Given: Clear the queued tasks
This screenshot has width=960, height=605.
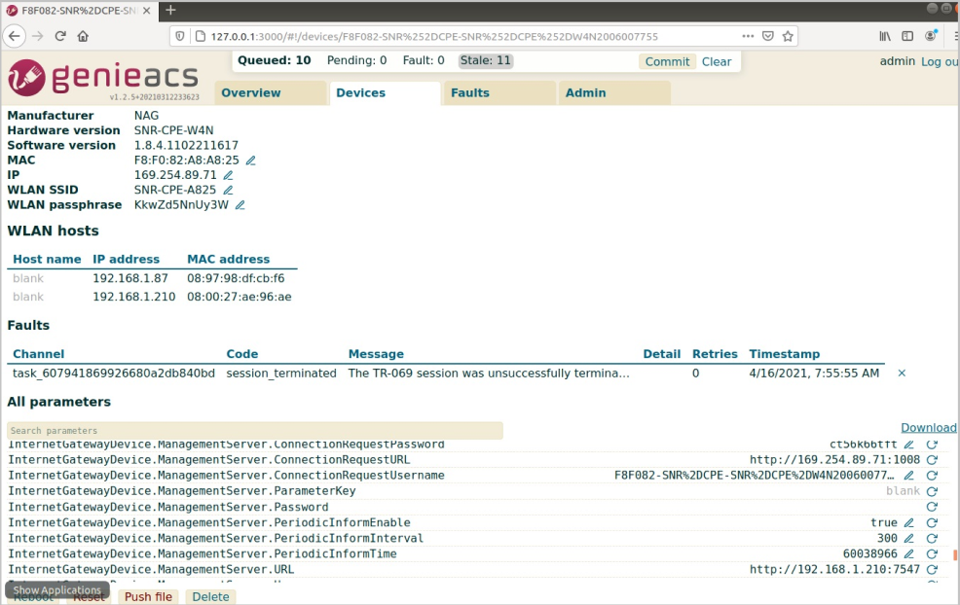Looking at the screenshot, I should [x=717, y=62].
